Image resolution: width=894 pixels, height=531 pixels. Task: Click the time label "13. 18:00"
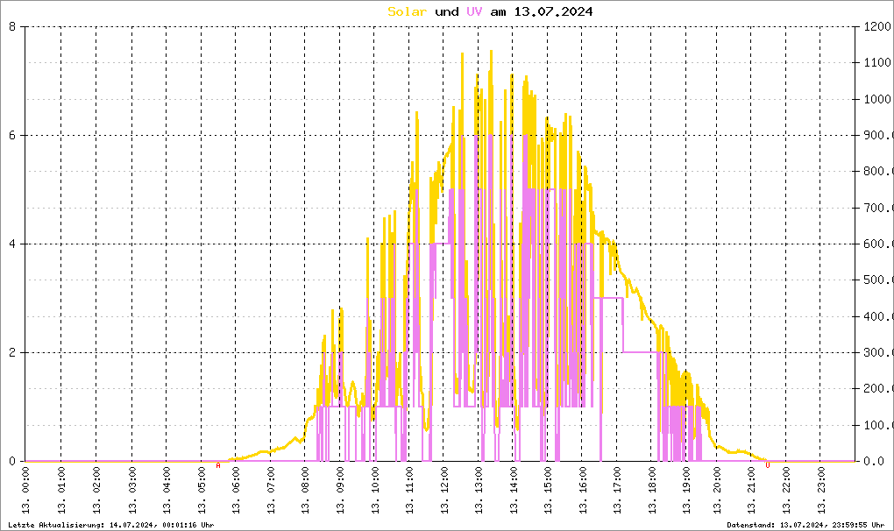tap(653, 490)
